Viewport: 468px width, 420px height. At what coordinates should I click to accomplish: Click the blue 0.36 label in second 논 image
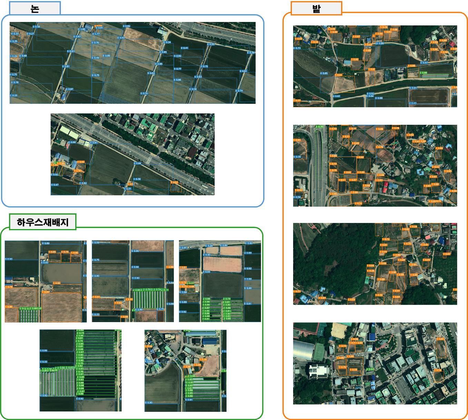click(x=137, y=179)
